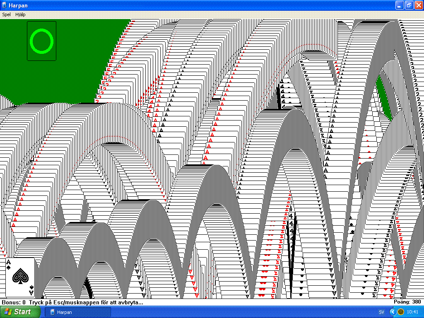Viewport: 424px width, 318px height.
Task: Click the Poäng: 380 score text
Action: click(x=407, y=302)
